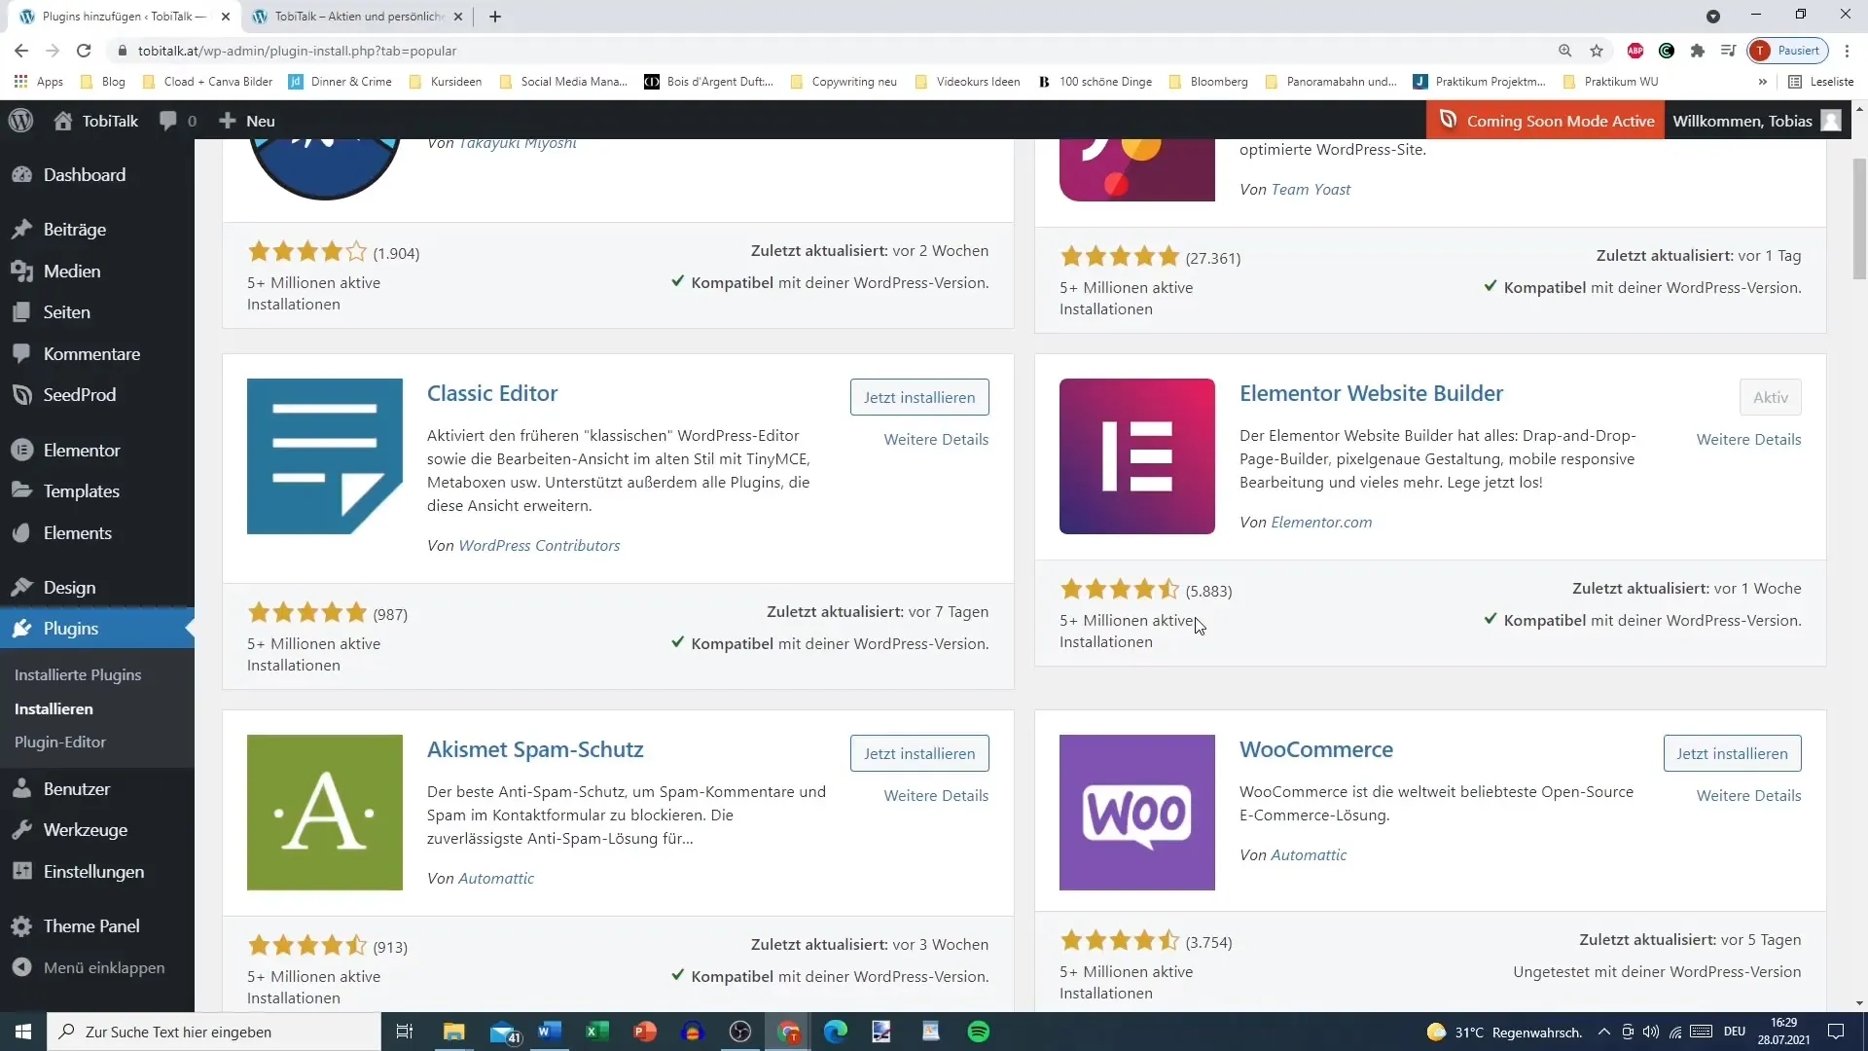The width and height of the screenshot is (1868, 1051).
Task: Click the plus Neu button in admin bar
Action: click(247, 121)
